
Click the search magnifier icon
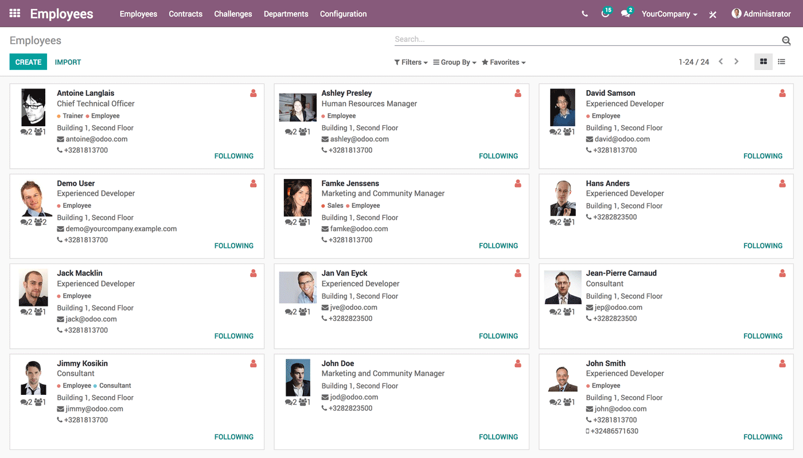[786, 40]
